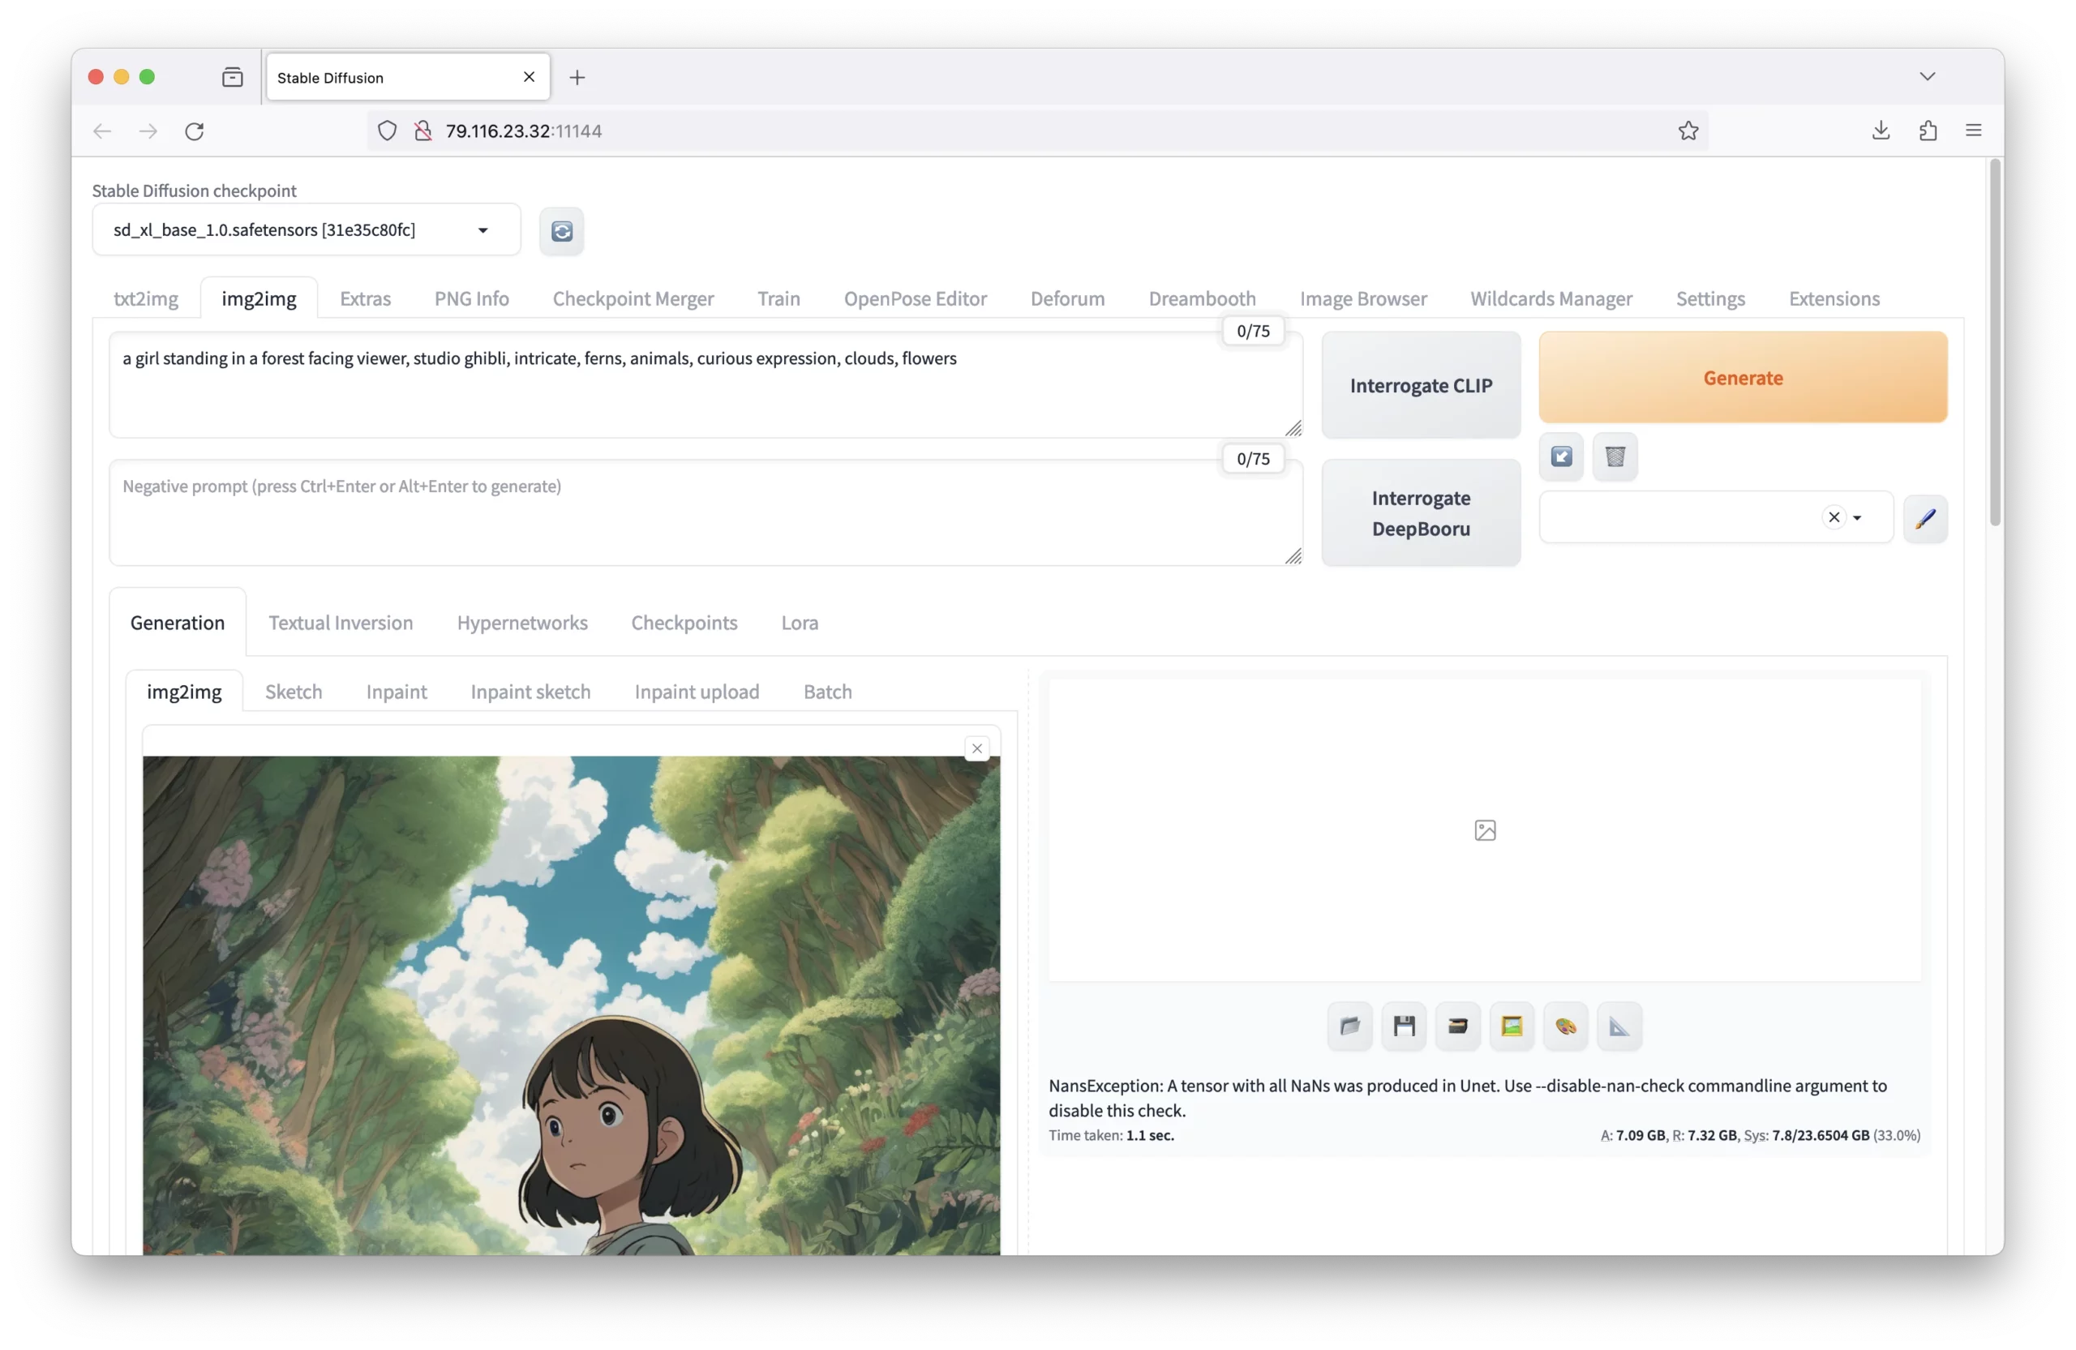The width and height of the screenshot is (2076, 1350).
Task: Go to Checkpoint Merger tab
Action: (x=633, y=298)
